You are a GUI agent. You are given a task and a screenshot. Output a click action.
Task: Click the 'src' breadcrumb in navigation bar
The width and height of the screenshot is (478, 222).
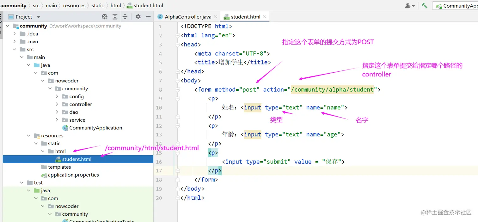click(36, 6)
